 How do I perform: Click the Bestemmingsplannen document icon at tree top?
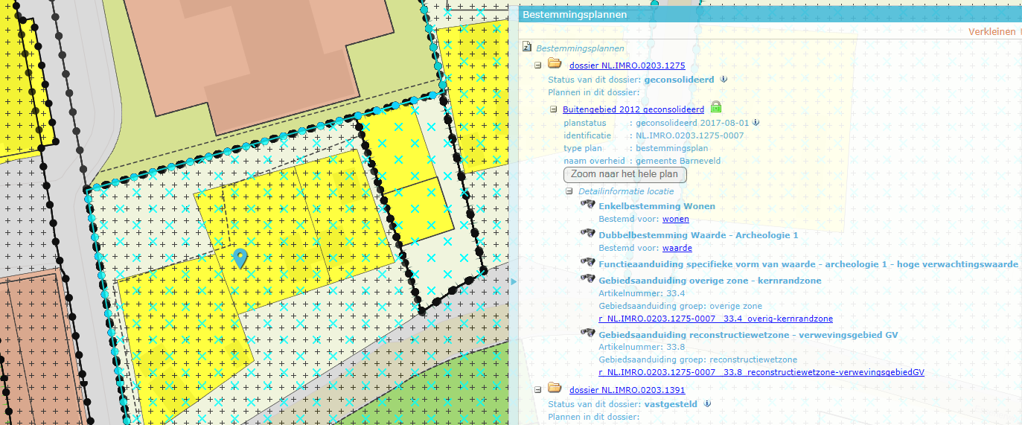527,48
